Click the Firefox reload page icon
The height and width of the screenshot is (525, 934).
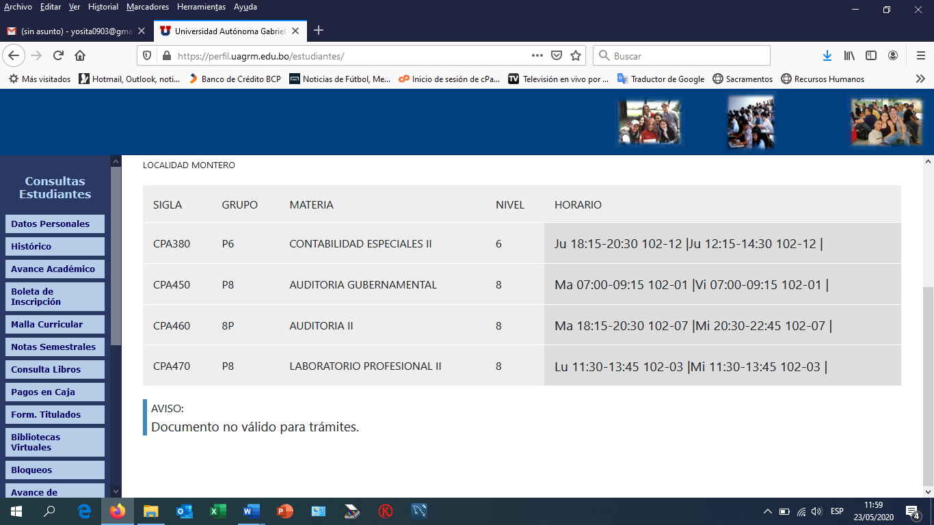(58, 56)
